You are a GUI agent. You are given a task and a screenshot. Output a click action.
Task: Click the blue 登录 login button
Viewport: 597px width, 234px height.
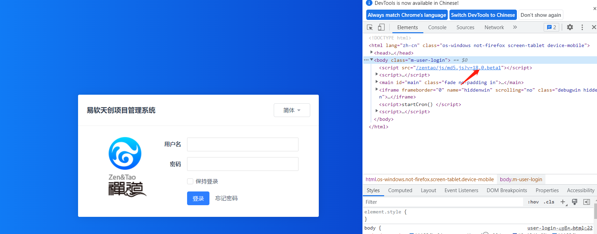pyautogui.click(x=198, y=198)
